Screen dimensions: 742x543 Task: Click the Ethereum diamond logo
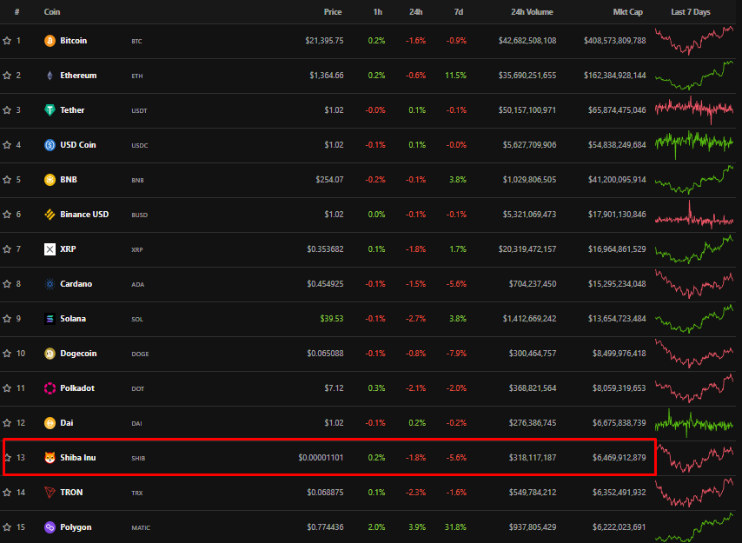pos(50,76)
